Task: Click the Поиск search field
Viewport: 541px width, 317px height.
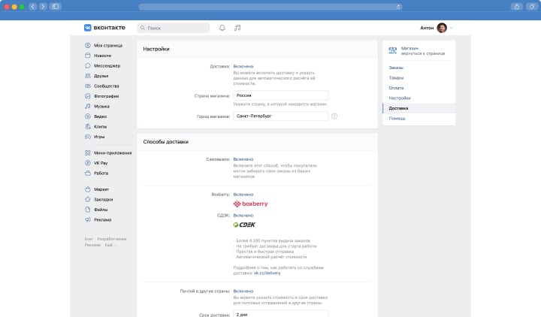Action: [174, 28]
